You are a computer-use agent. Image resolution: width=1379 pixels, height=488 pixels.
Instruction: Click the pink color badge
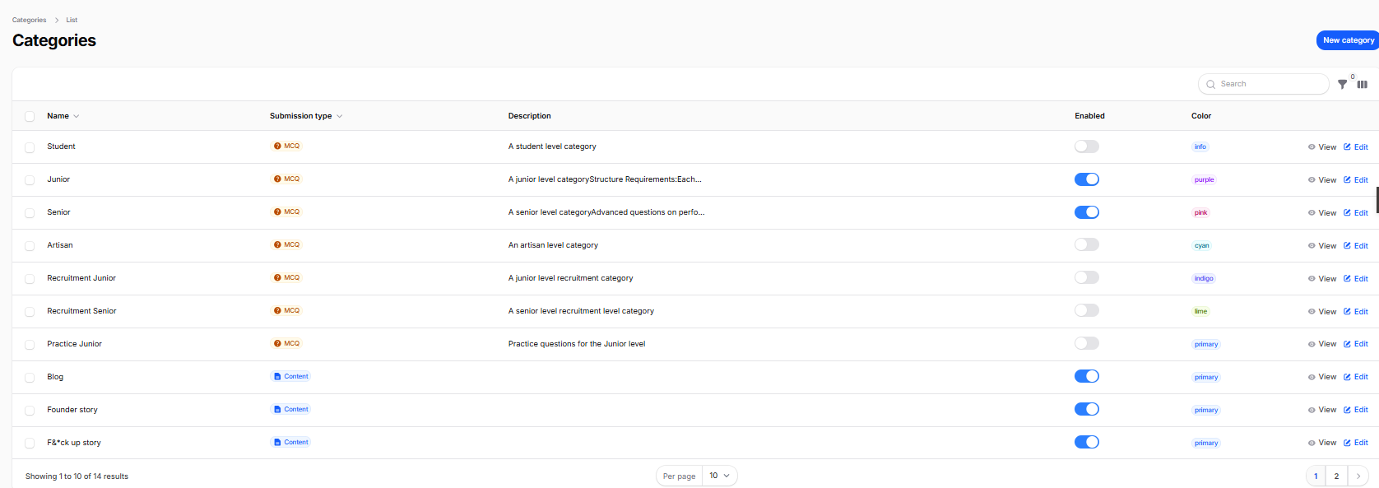pyautogui.click(x=1200, y=212)
